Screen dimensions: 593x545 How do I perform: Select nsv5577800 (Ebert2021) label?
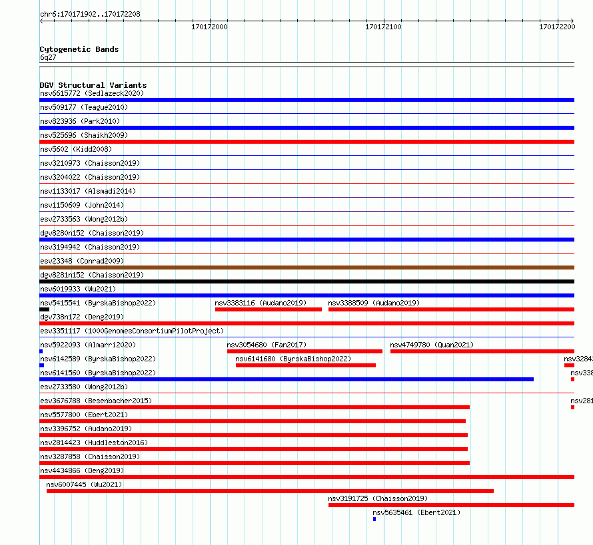[x=84, y=415]
